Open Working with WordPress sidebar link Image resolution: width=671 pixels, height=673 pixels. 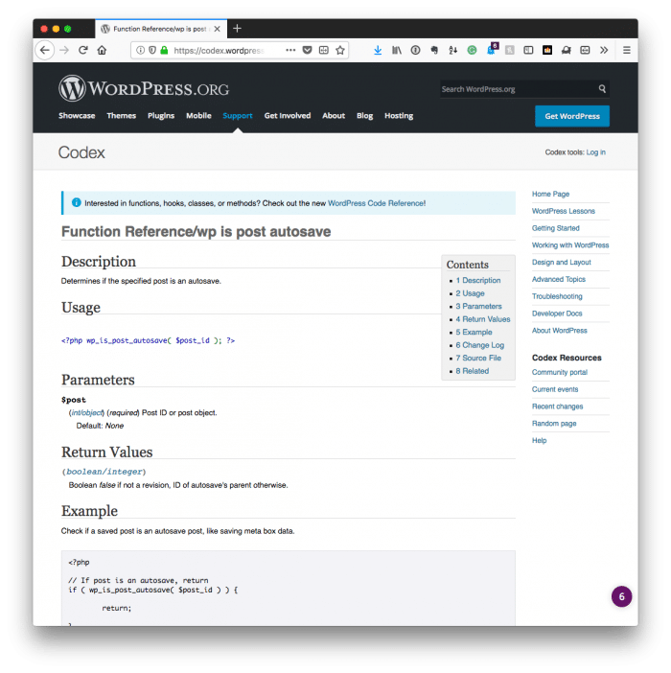[x=570, y=245]
